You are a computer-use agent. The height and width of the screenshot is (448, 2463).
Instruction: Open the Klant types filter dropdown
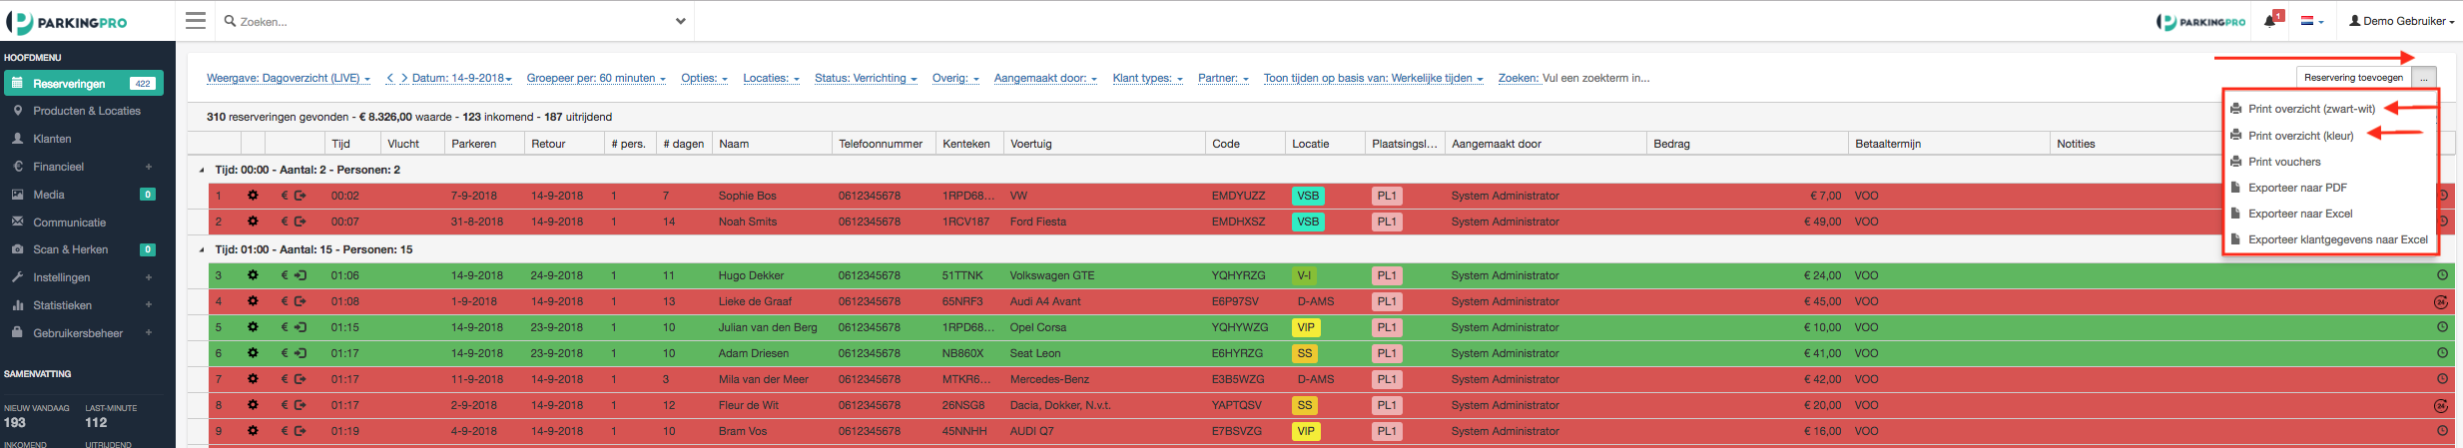click(x=1147, y=78)
